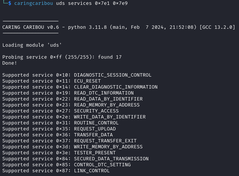239x176 pixels.
Task: Select the CLEAR_DIAGNOSTIC_INFORMATION text
Action: pos(115,87)
